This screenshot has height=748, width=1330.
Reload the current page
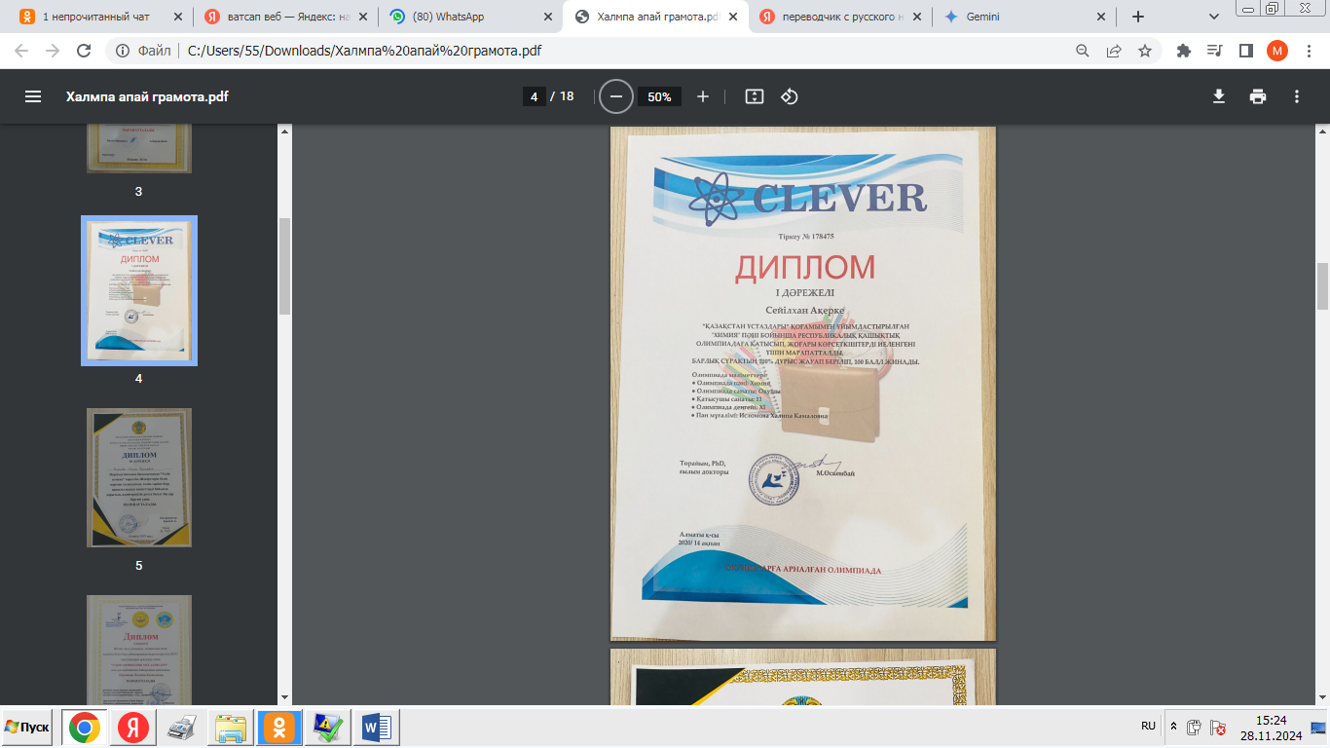(x=84, y=51)
